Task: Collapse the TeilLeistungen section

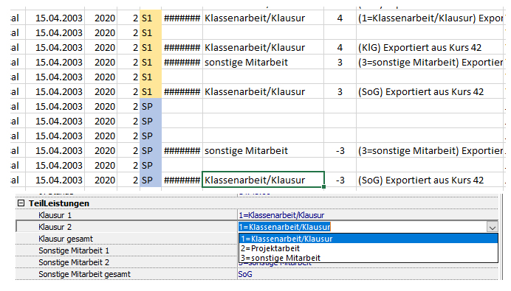Action: tap(21, 203)
